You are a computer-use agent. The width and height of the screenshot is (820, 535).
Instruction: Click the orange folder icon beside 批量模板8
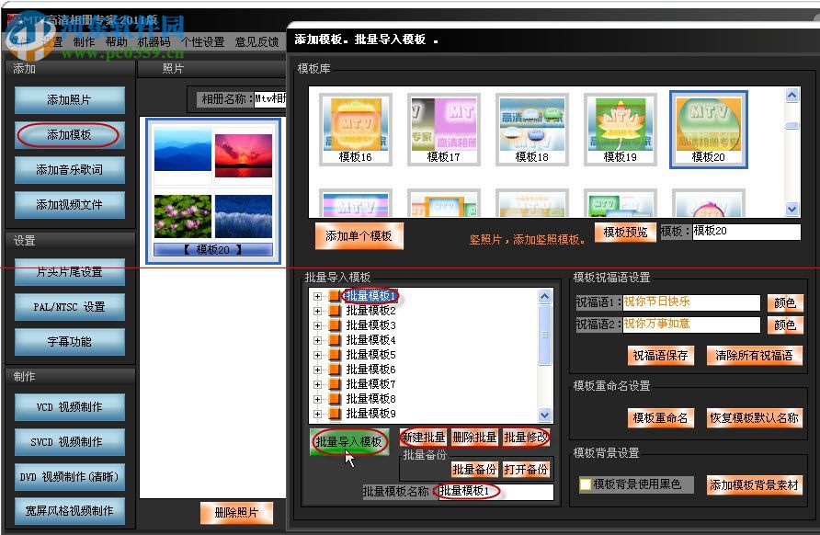coord(335,399)
